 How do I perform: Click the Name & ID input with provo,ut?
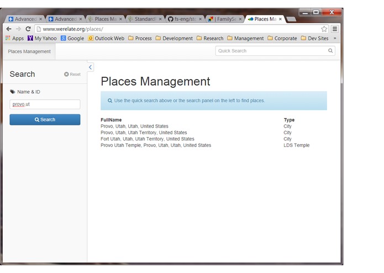[x=45, y=104]
